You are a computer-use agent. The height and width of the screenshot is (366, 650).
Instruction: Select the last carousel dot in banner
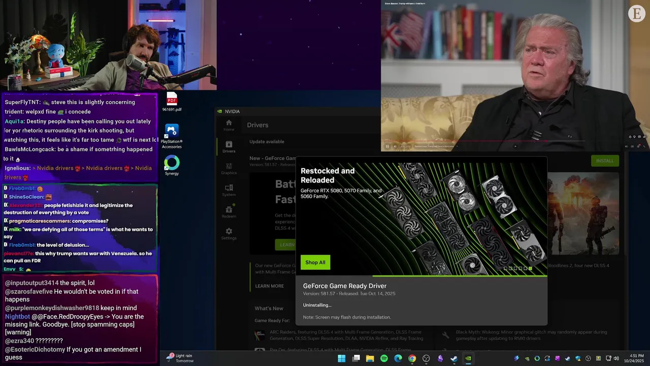(x=530, y=268)
